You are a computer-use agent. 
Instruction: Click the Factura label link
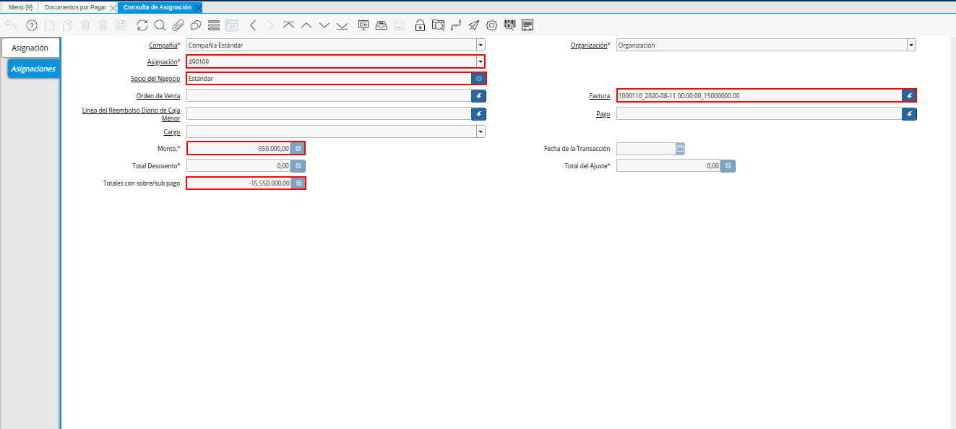coord(600,96)
